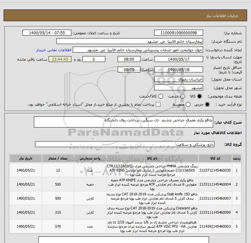
Task: Click product code 2133111145460009
Action: [215, 212]
